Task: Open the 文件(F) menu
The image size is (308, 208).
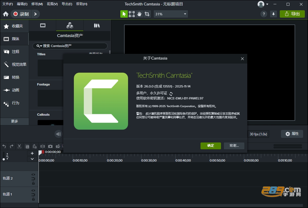Action: 7,4
